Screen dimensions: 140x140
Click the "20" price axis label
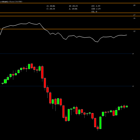point(134,5)
